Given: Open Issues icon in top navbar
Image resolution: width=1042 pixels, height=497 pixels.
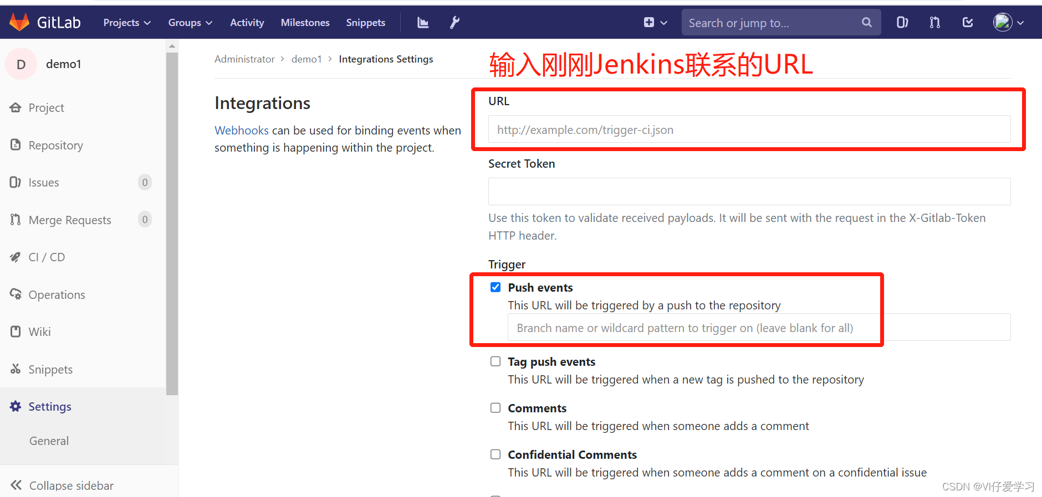Looking at the screenshot, I should pyautogui.click(x=902, y=22).
